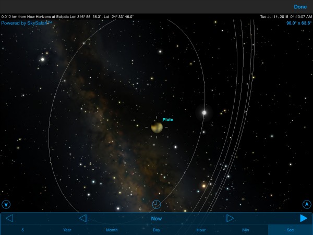
Task: Choose Hour as time increment
Action: (x=201, y=230)
